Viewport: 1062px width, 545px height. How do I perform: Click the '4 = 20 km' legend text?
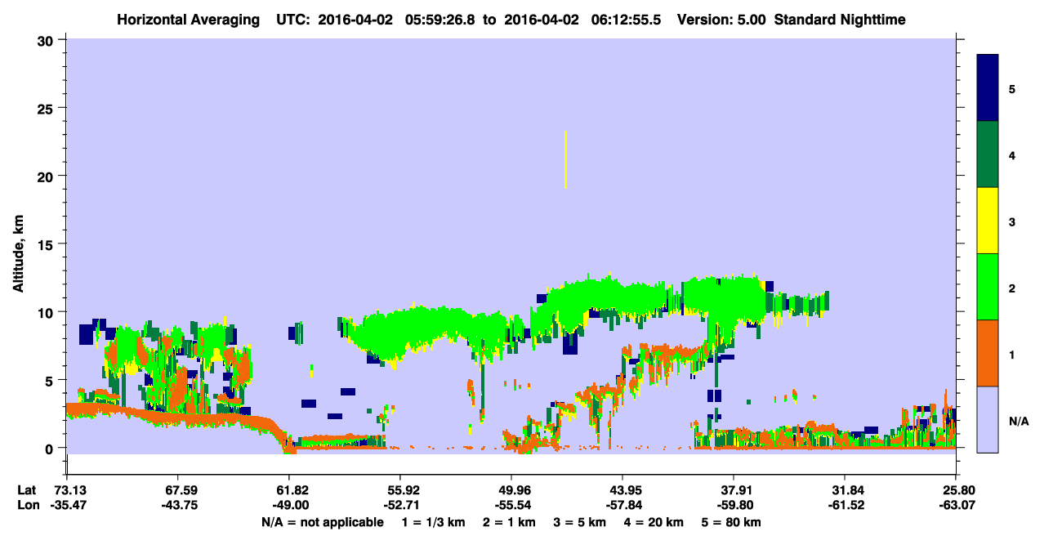pos(654,522)
